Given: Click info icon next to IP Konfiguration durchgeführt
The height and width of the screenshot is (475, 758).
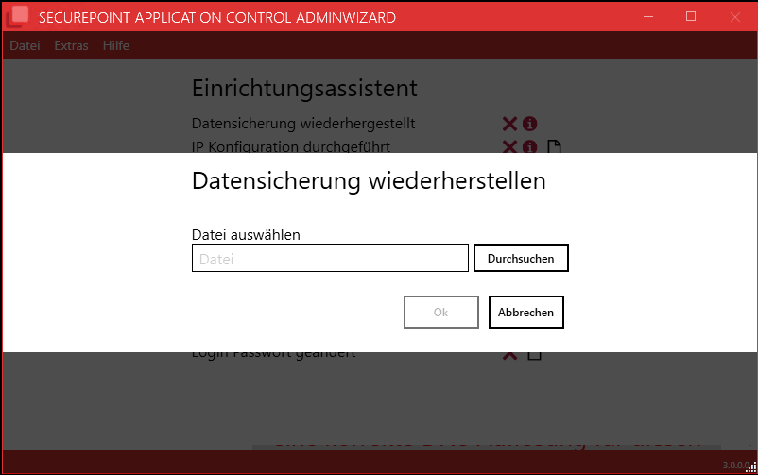Looking at the screenshot, I should click(x=530, y=146).
